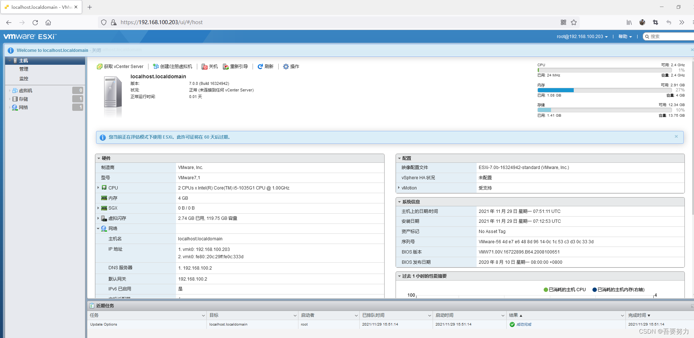Collapse the System Information (系统信息) panel
The width and height of the screenshot is (694, 338).
[x=399, y=202]
